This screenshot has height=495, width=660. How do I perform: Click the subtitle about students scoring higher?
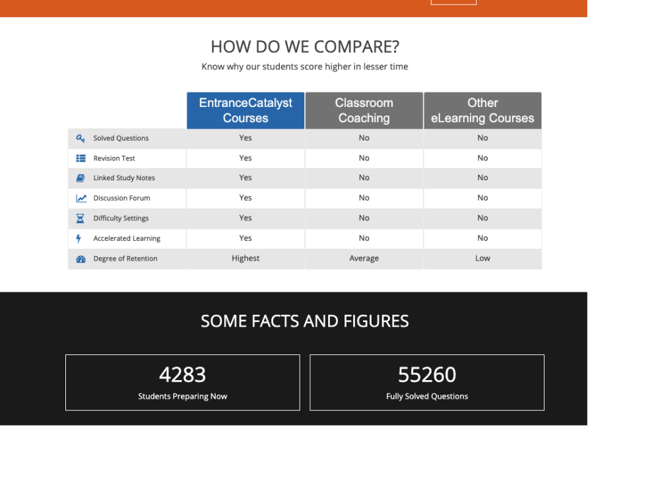(x=305, y=67)
